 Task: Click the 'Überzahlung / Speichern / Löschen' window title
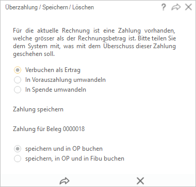pyautogui.click(x=50, y=7)
